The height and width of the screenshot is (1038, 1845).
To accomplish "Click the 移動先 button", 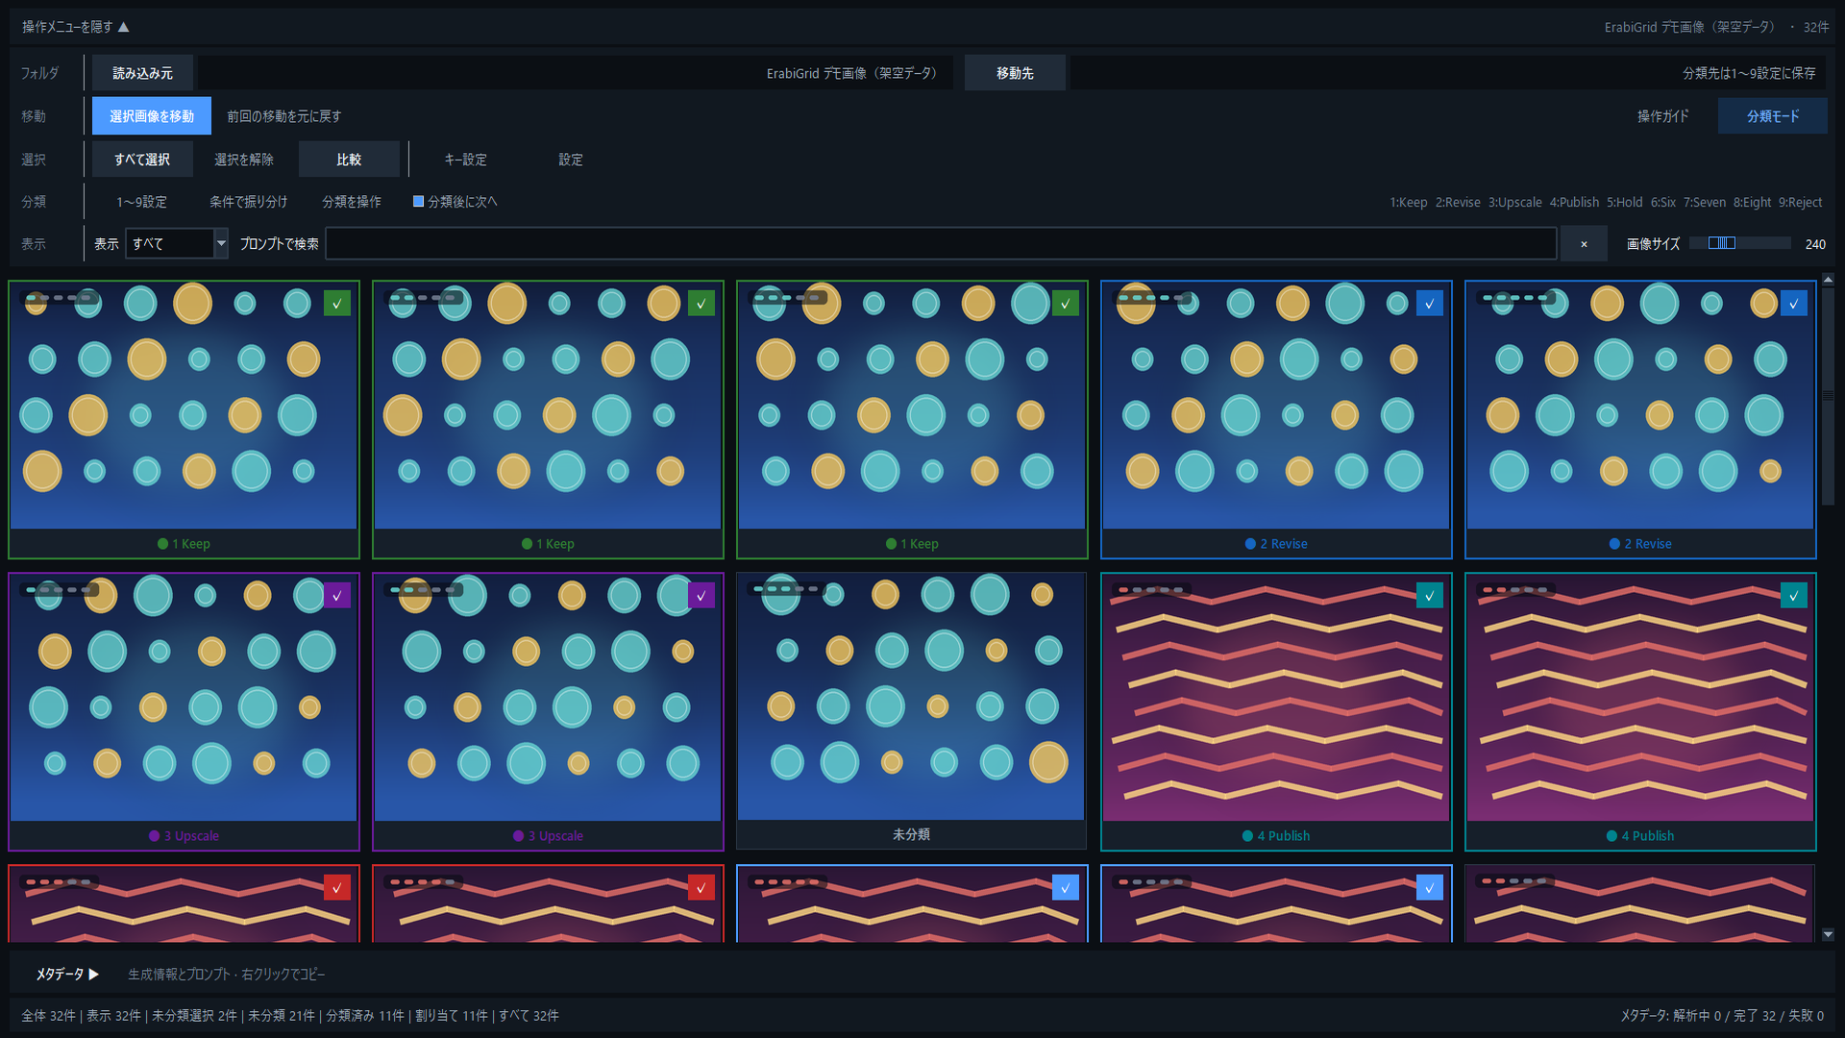I will 1015,73.
